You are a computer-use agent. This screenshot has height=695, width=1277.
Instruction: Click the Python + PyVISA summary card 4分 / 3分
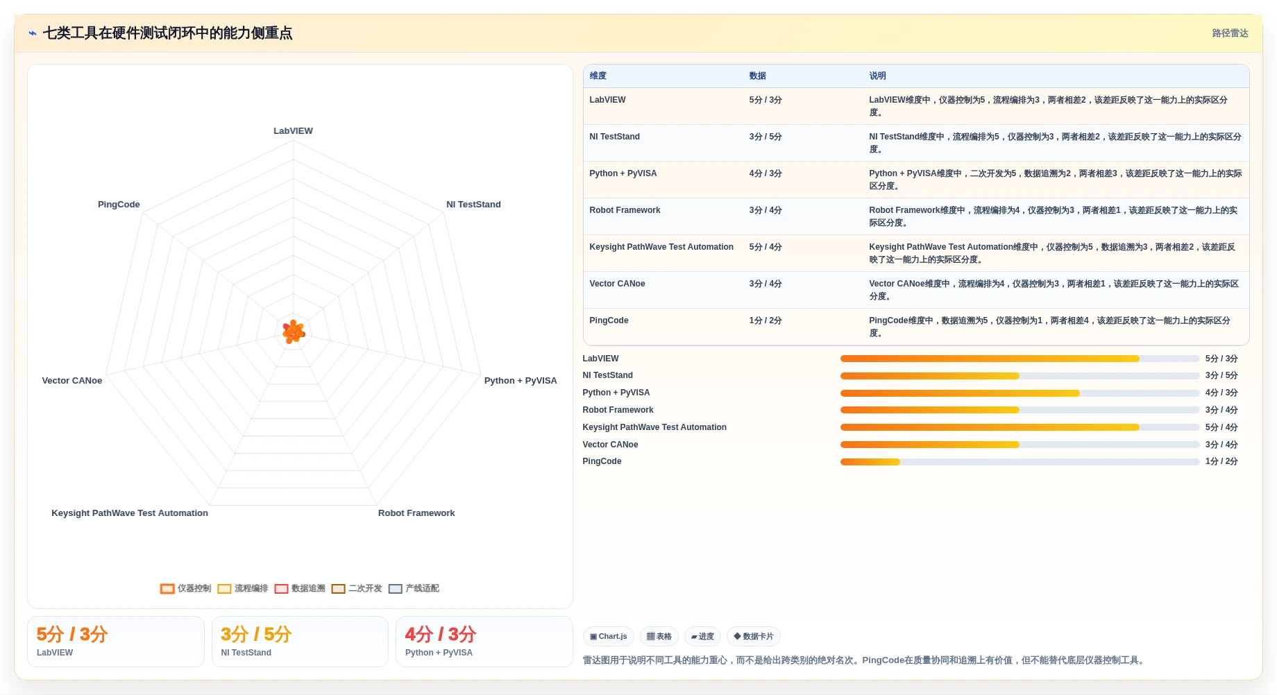484,642
